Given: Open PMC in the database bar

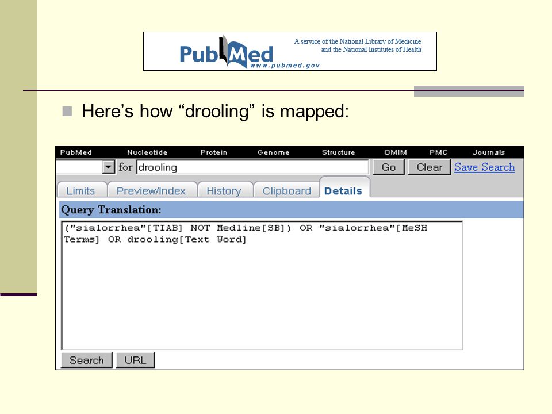Looking at the screenshot, I should (438, 152).
